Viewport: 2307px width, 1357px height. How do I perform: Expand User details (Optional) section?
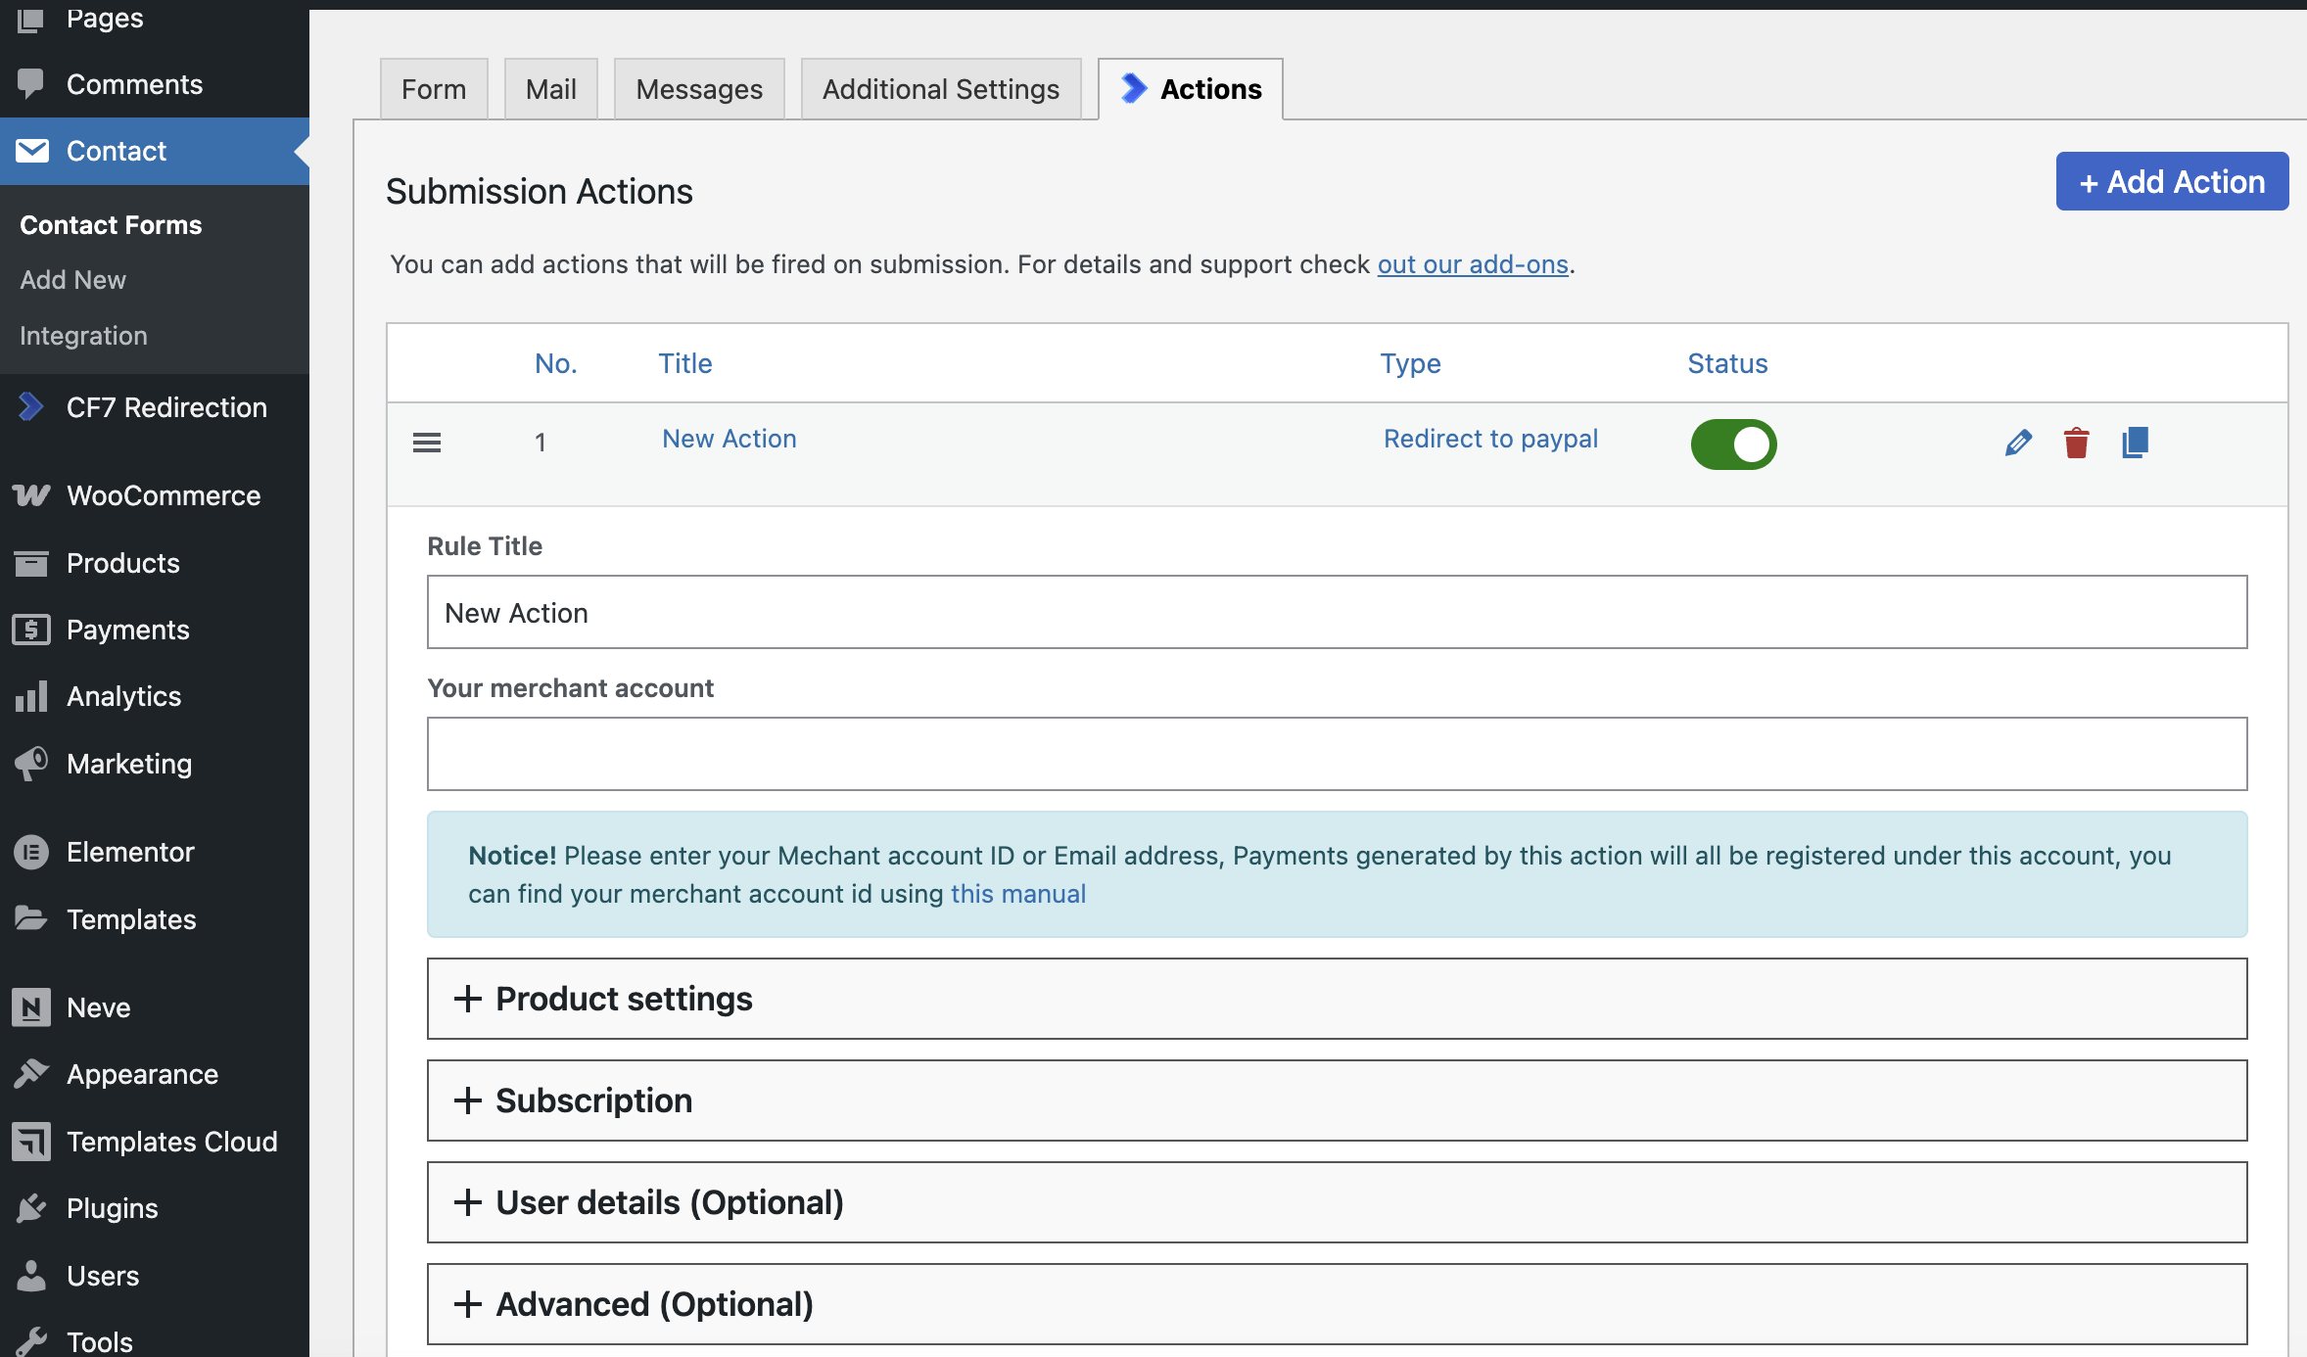(x=669, y=1202)
